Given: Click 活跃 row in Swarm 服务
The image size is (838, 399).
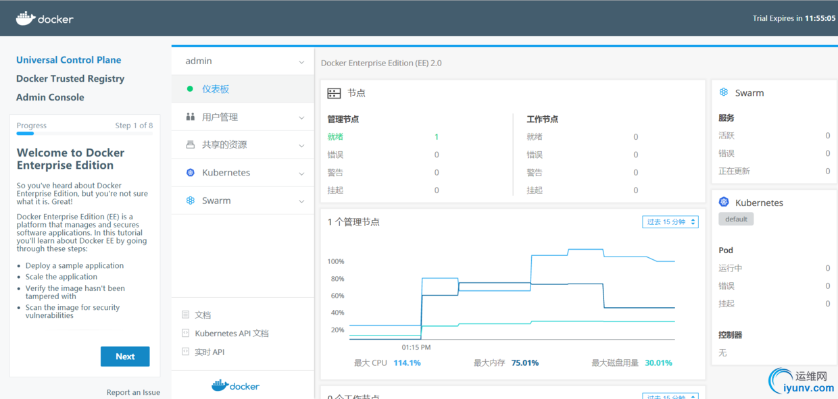Looking at the screenshot, I should coord(774,136).
